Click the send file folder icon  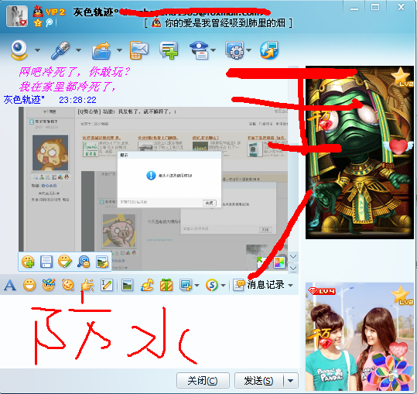coord(101,50)
